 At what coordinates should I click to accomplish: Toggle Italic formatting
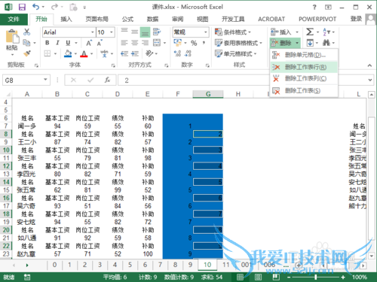point(57,43)
